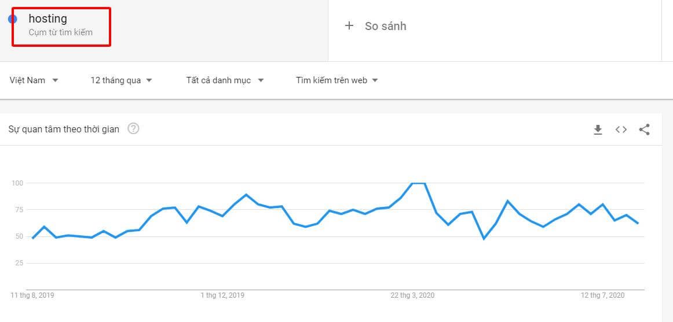Viewport: 673px width, 322px height.
Task: Click the blue dot for hosting term
Action: (x=12, y=19)
